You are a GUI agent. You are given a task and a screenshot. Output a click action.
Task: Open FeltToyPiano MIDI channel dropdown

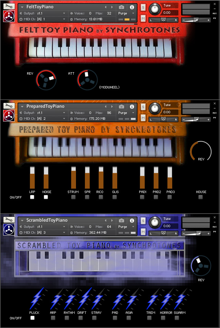pyautogui.click(x=43, y=19)
